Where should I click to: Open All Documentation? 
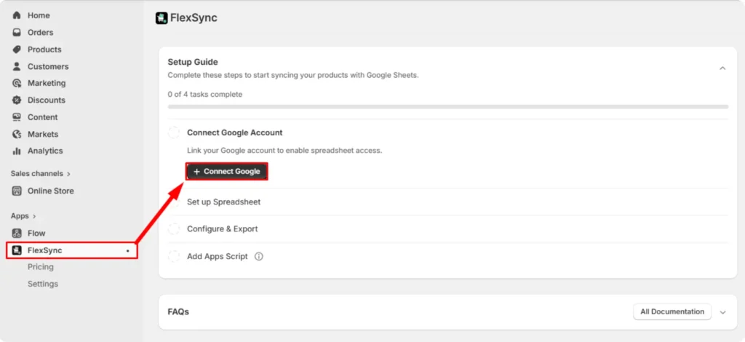pyautogui.click(x=672, y=311)
